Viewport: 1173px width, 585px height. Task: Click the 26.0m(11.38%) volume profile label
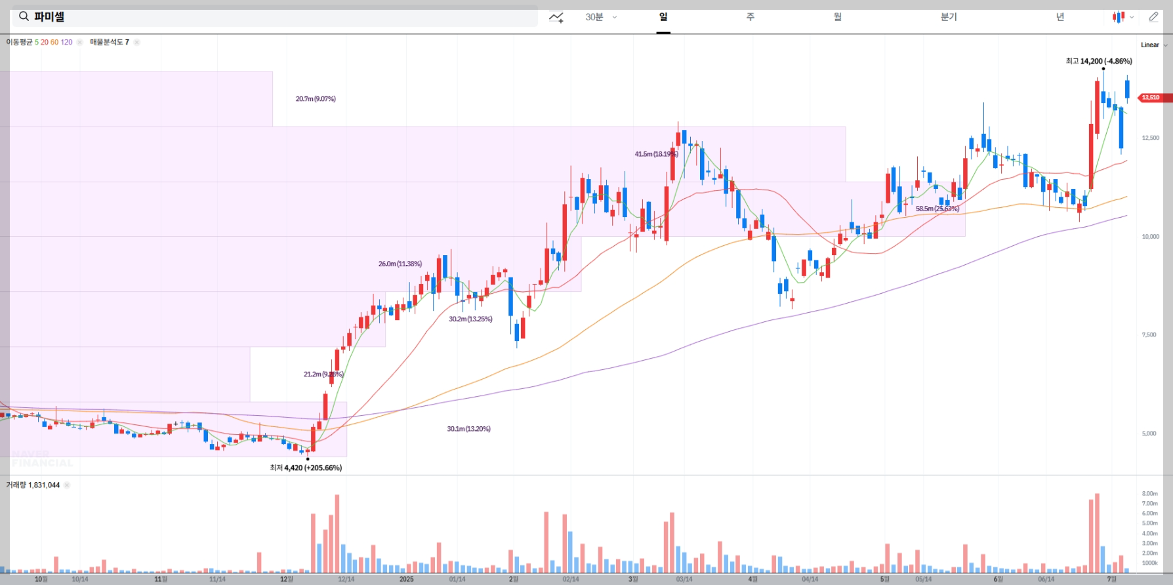coord(400,264)
